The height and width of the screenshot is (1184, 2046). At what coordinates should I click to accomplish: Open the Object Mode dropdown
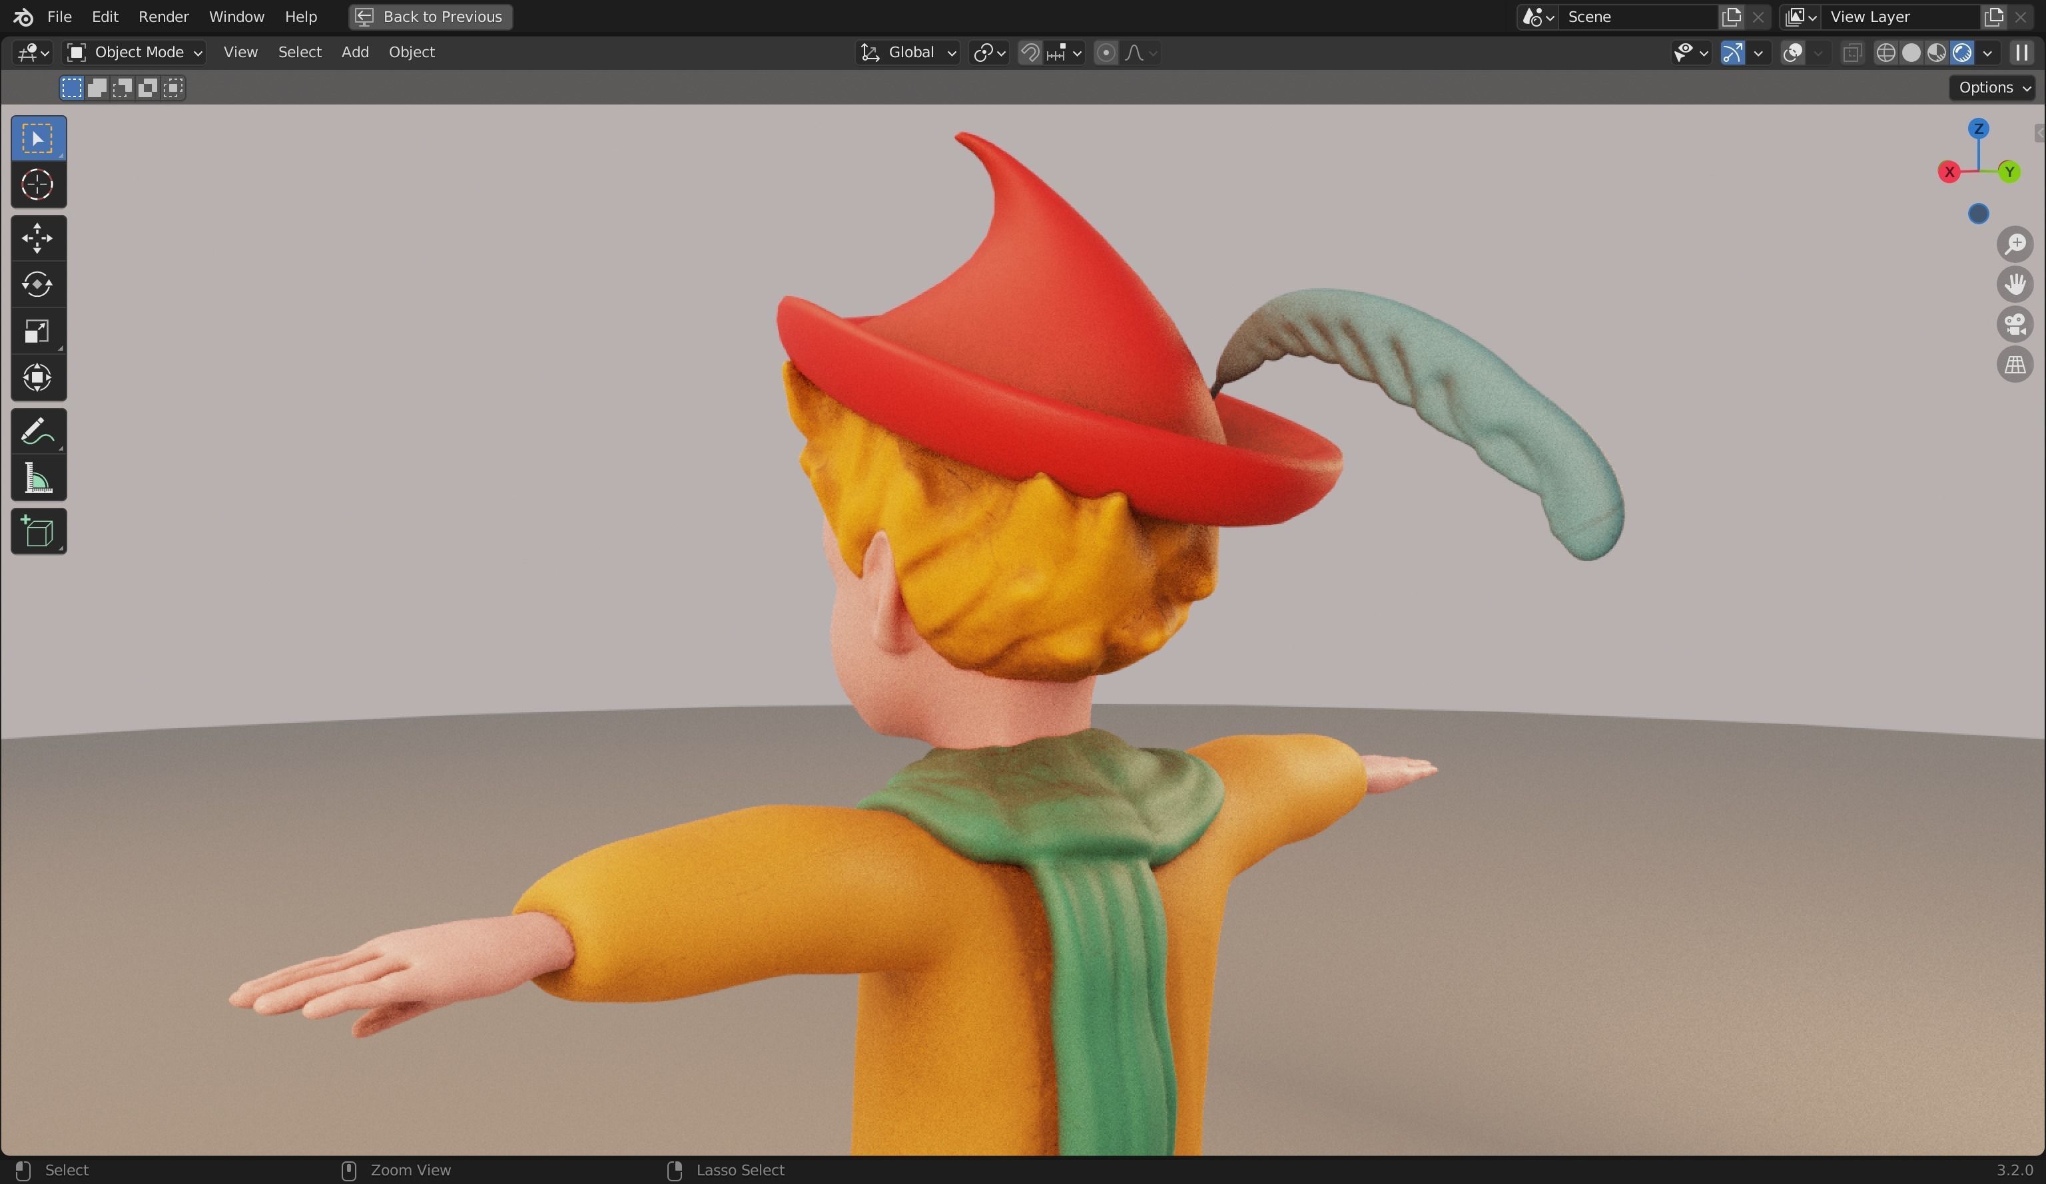tap(134, 53)
